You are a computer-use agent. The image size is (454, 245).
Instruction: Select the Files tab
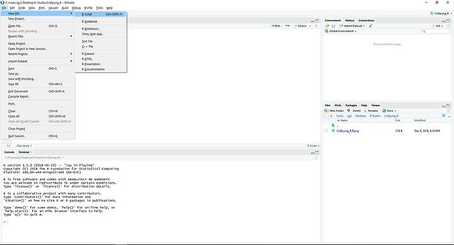(327, 106)
